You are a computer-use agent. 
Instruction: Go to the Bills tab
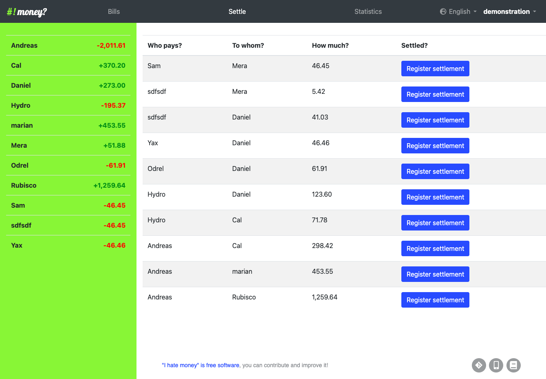pos(114,11)
